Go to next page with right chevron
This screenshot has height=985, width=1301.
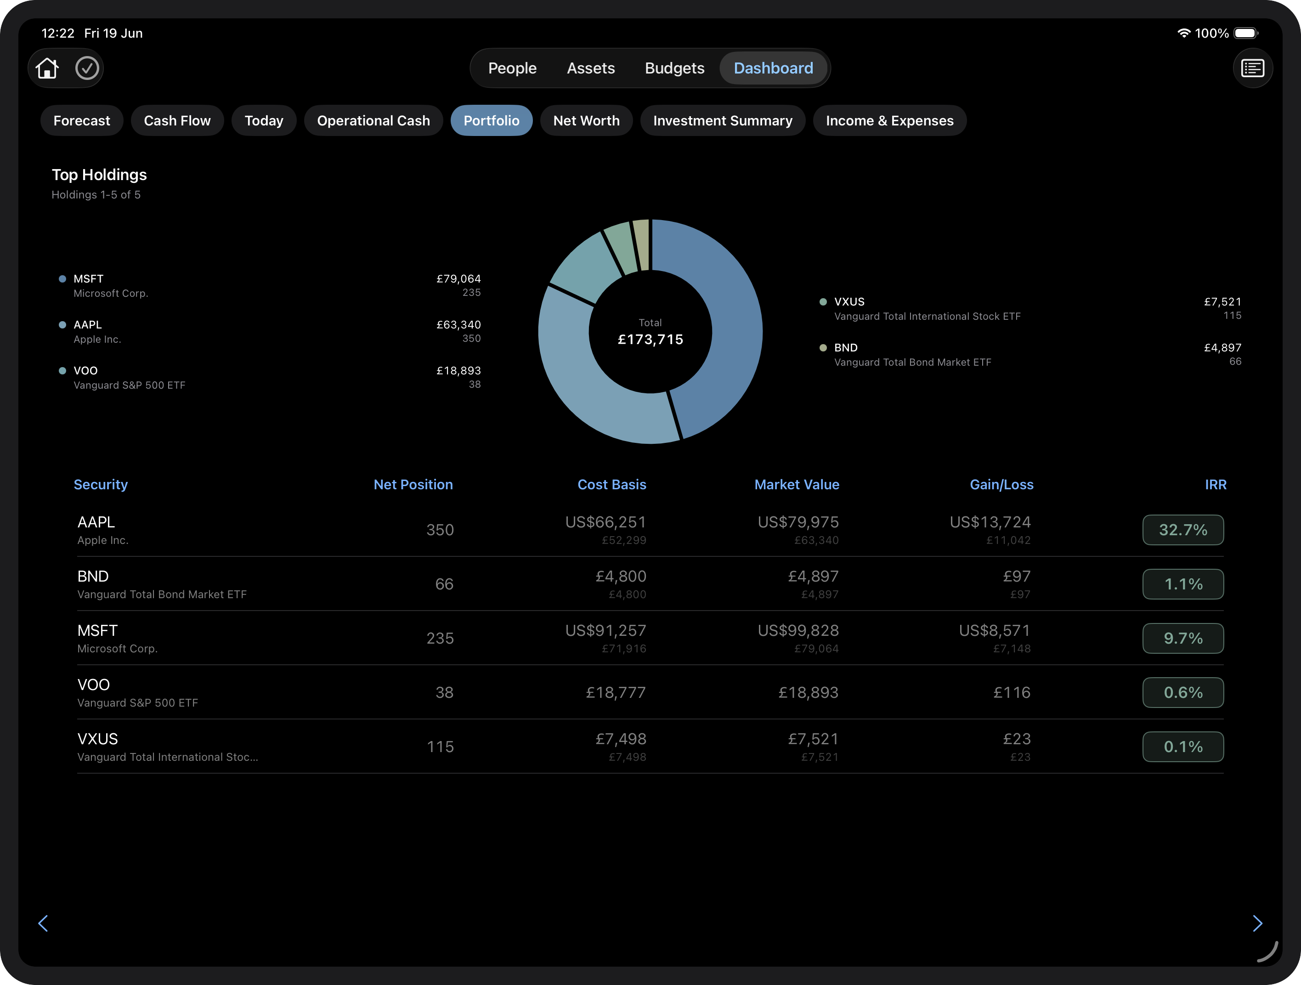point(1257,923)
